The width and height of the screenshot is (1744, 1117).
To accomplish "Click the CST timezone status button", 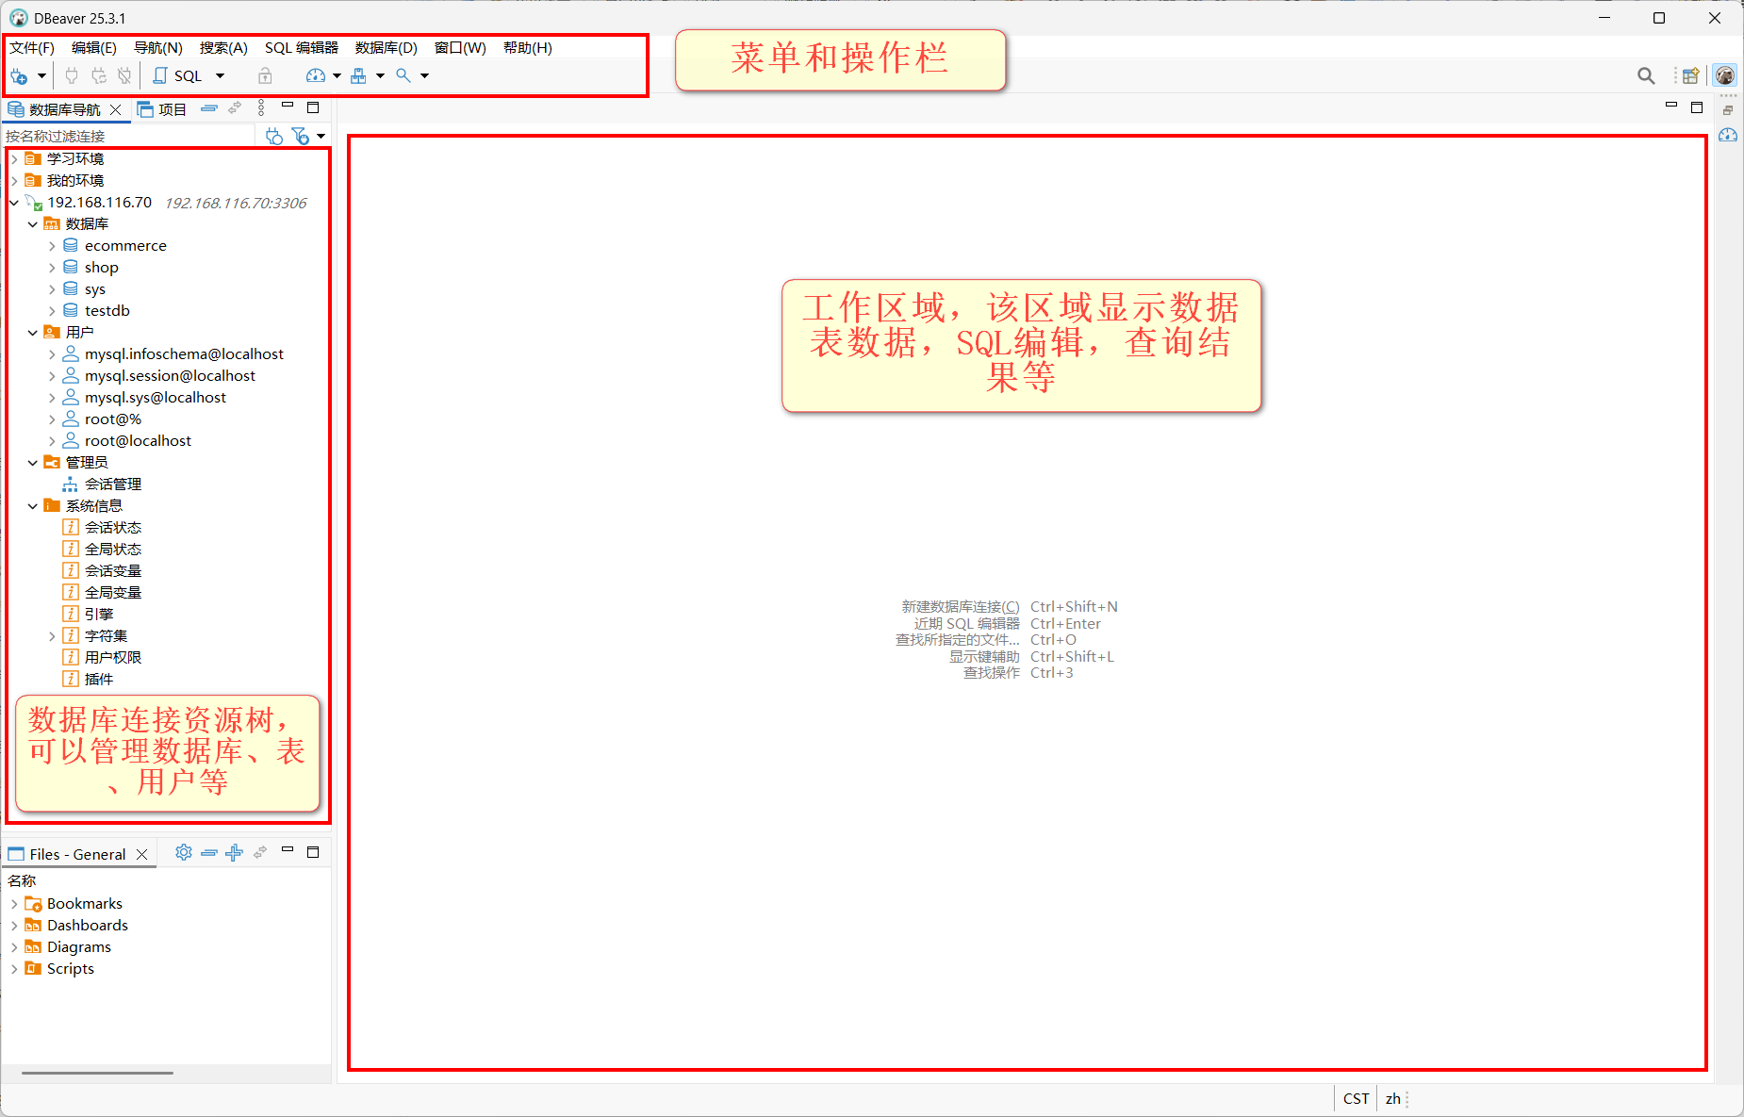I will pyautogui.click(x=1357, y=1099).
